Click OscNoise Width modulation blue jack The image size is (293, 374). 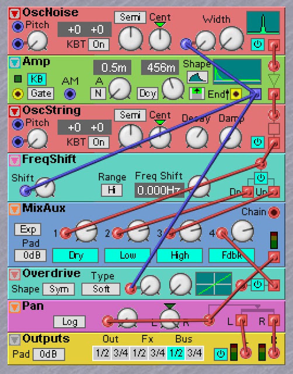(x=186, y=44)
